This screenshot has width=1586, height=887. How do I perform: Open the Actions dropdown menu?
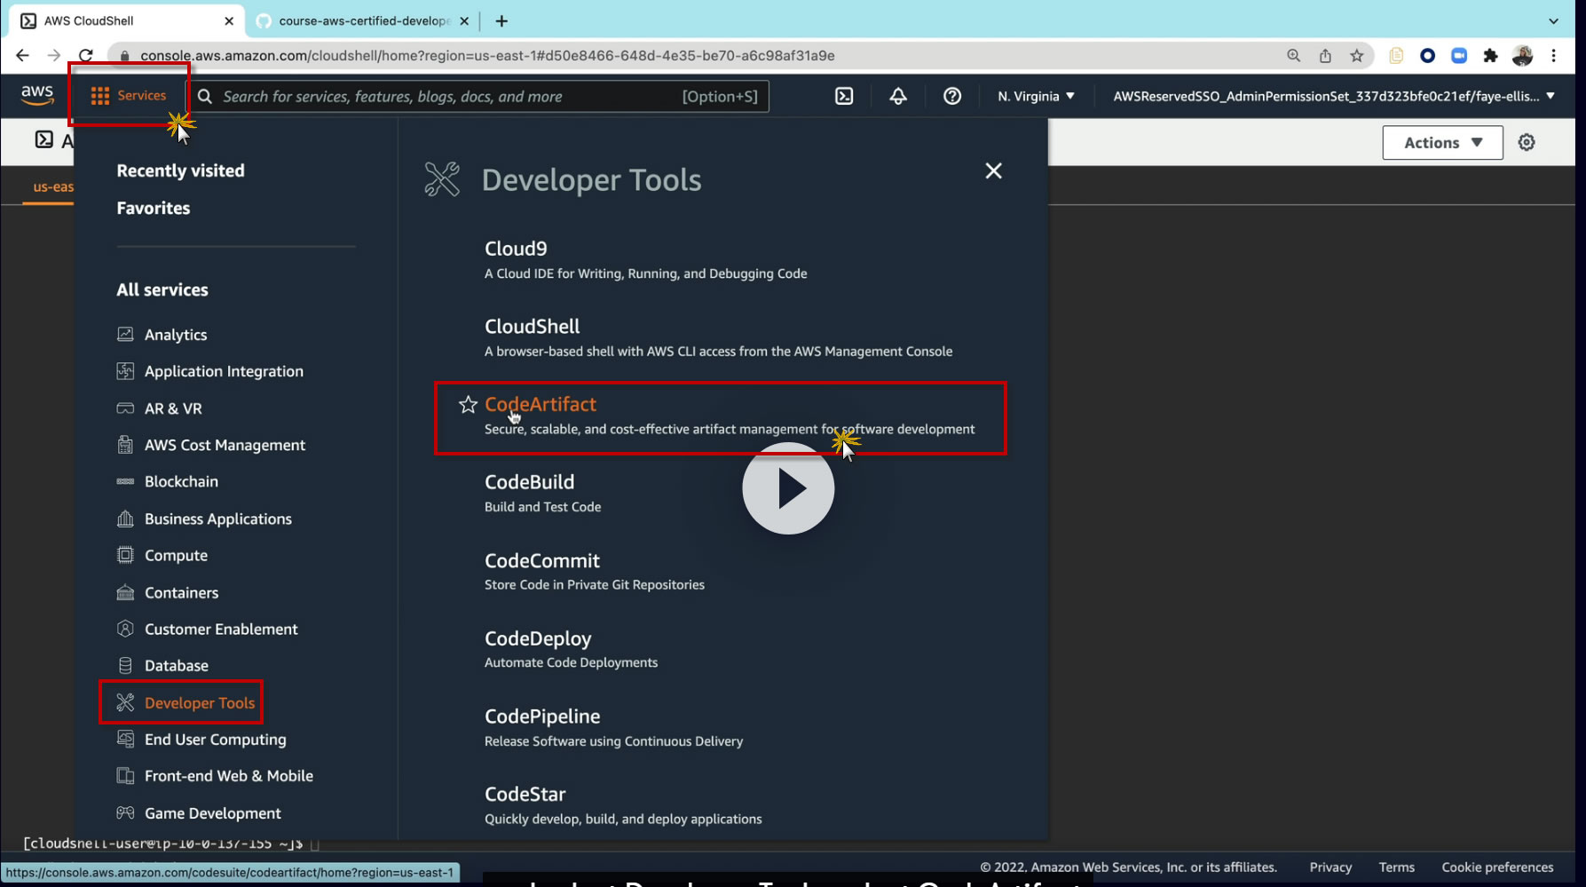[1441, 142]
